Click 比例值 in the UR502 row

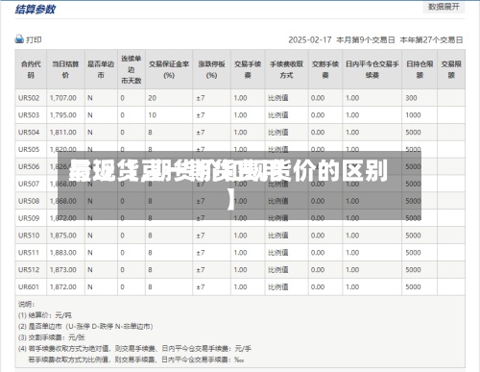coord(278,98)
